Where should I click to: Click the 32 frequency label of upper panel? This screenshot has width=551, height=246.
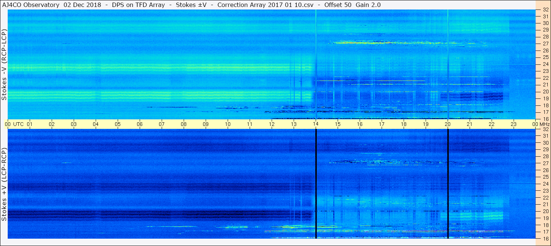point(546,10)
